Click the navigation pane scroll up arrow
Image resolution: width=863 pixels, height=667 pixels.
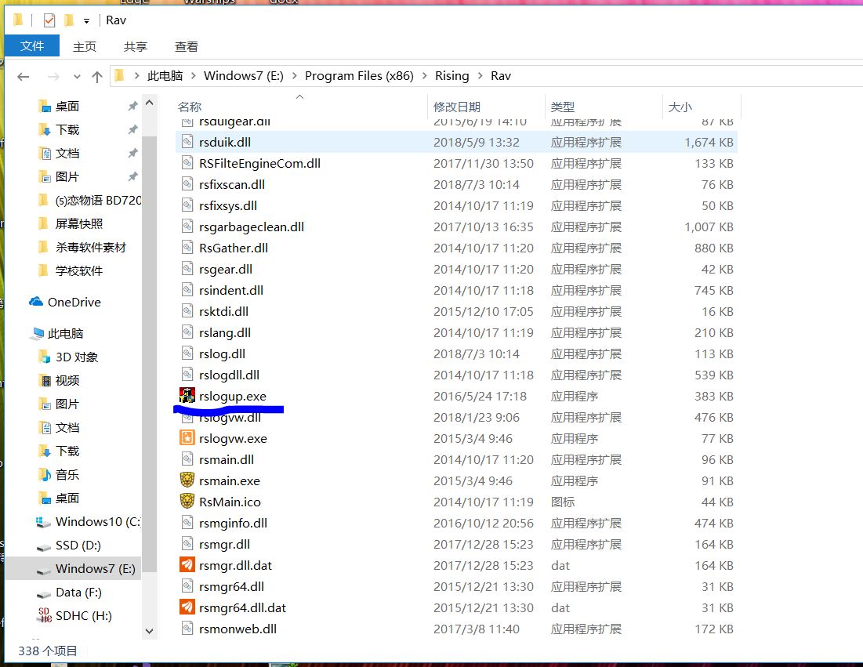[149, 103]
